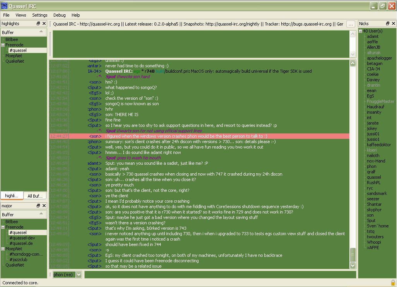The width and height of the screenshot is (397, 287).
Task: Click the Quassel IRC title bar icon
Action: pos(4,6)
